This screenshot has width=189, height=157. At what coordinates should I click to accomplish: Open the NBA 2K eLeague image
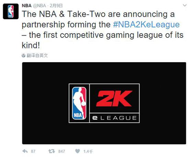pyautogui.click(x=104, y=103)
